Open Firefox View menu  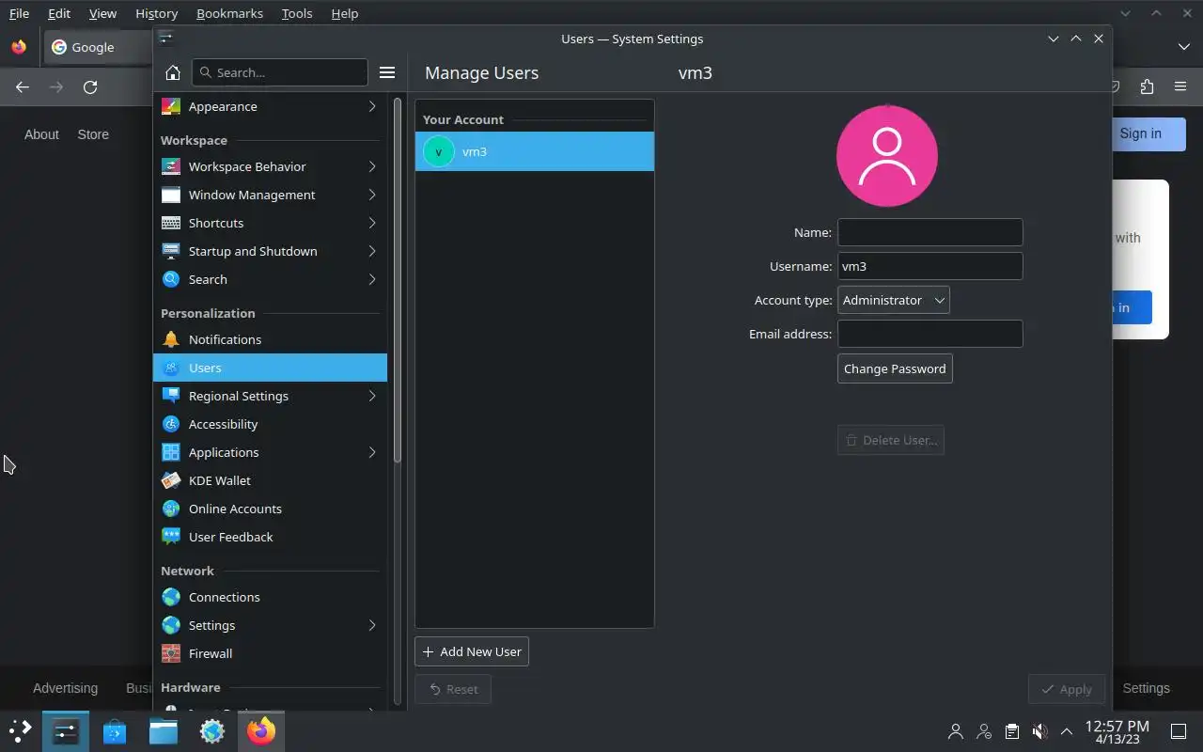(102, 13)
